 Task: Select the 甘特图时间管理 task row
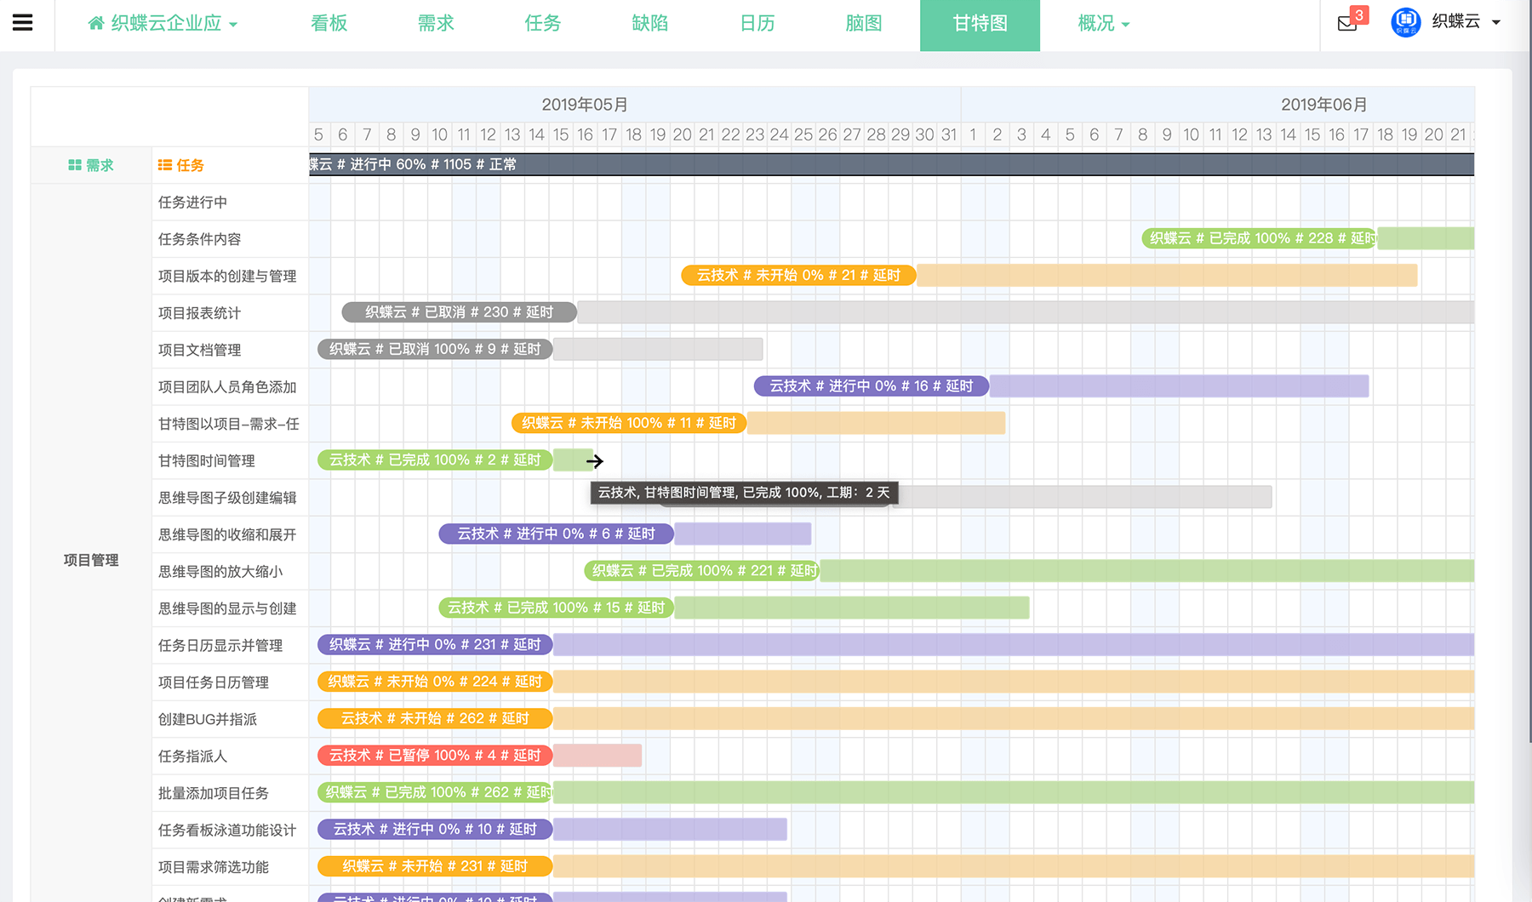[x=230, y=461]
